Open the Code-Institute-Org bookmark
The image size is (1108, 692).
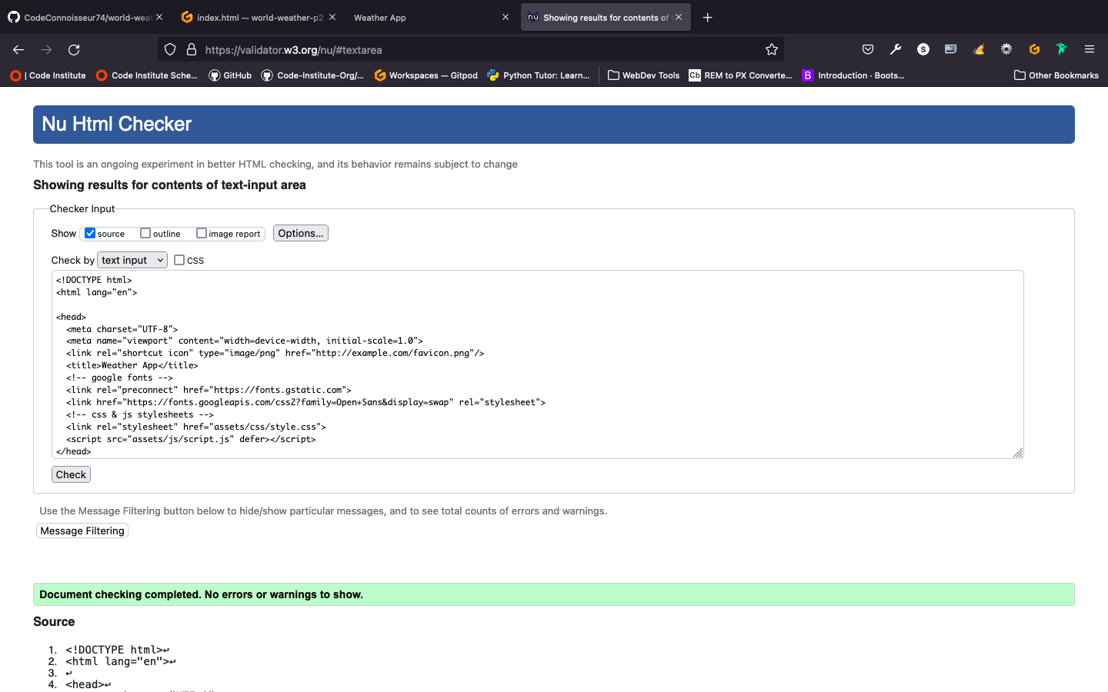pos(312,75)
